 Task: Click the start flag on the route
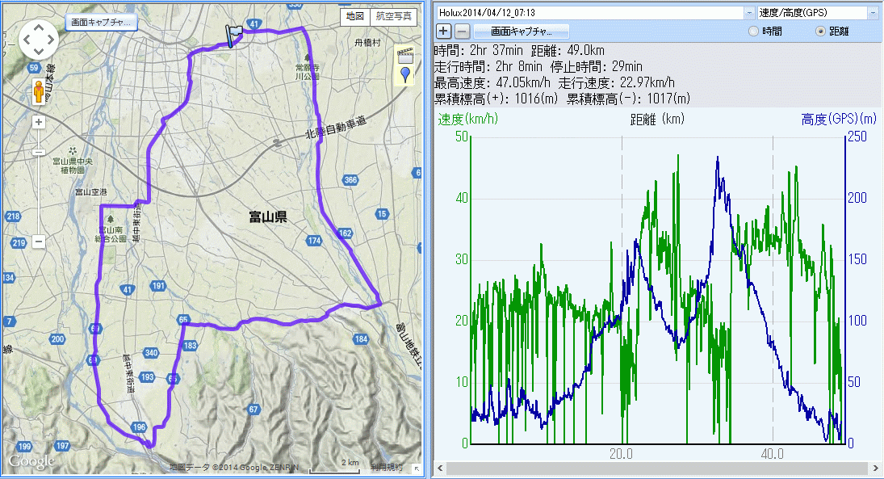pyautogui.click(x=234, y=34)
